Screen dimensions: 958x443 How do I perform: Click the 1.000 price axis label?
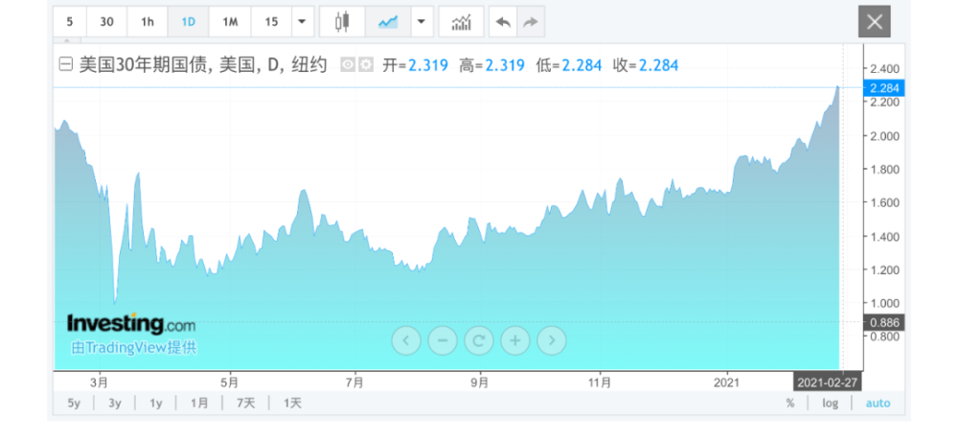[884, 303]
